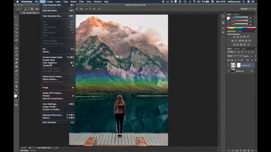271x152 pixels.
Task: Toggle airbrush mode in options bar
Action: click(x=94, y=9)
